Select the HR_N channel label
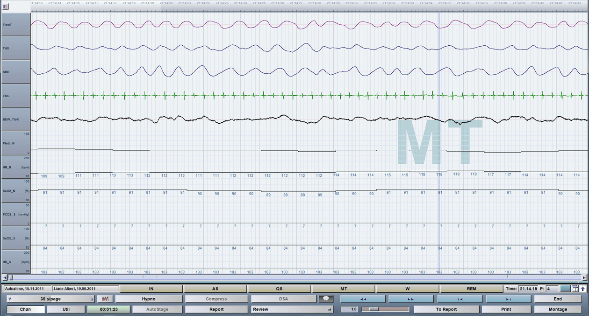Image resolution: width=589 pixels, height=316 pixels. (x=16, y=167)
